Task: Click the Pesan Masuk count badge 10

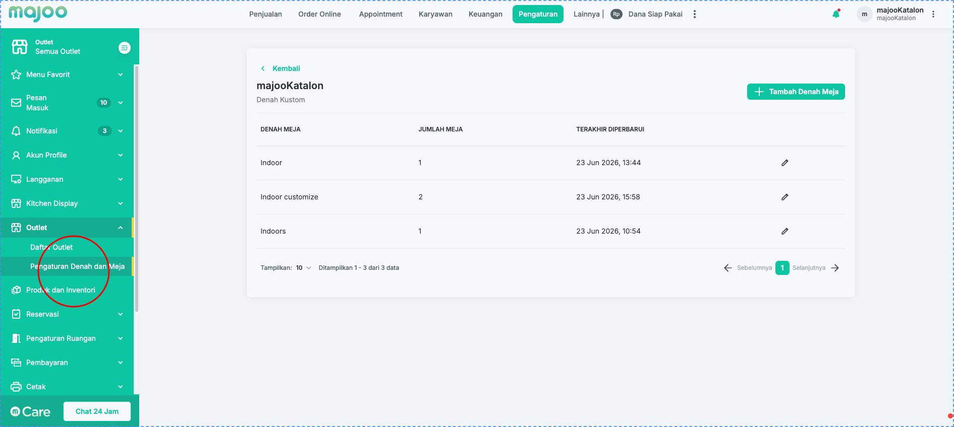Action: coord(103,103)
